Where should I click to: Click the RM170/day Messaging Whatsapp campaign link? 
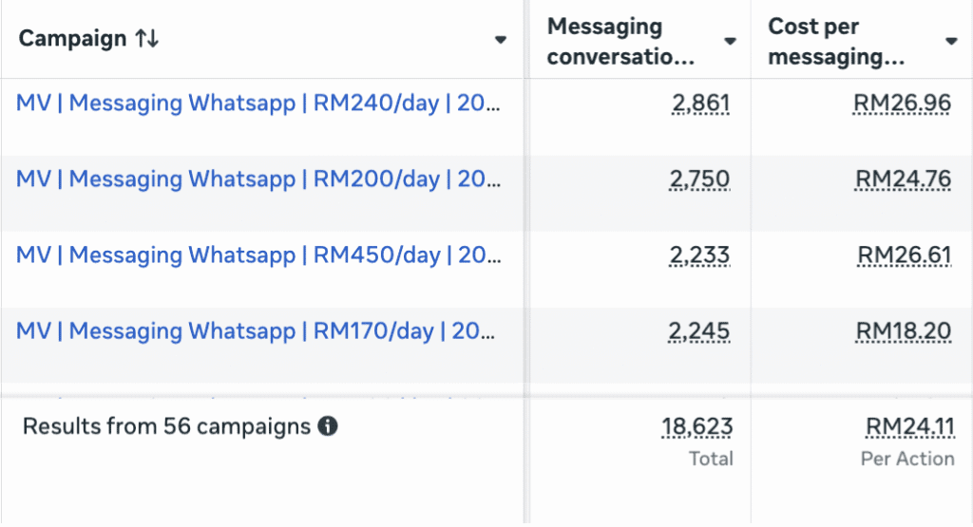[x=258, y=331]
